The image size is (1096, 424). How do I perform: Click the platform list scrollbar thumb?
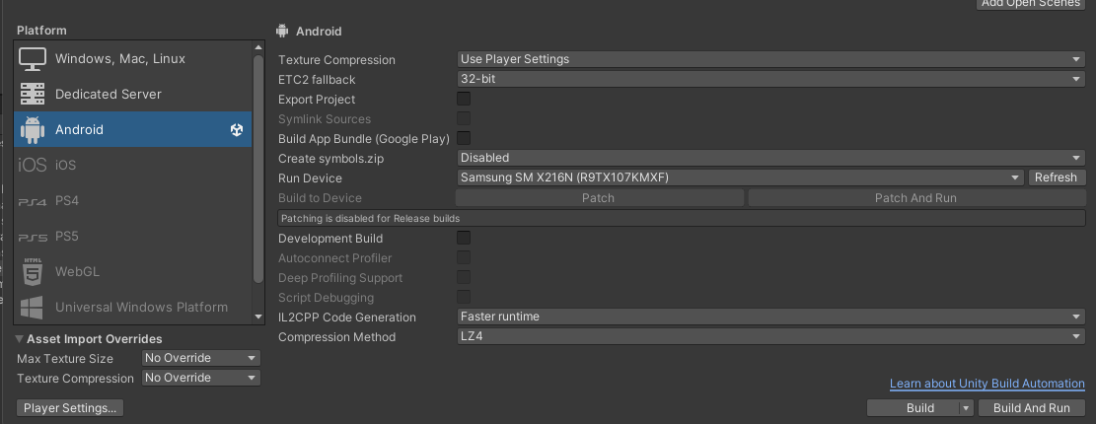pos(258,169)
